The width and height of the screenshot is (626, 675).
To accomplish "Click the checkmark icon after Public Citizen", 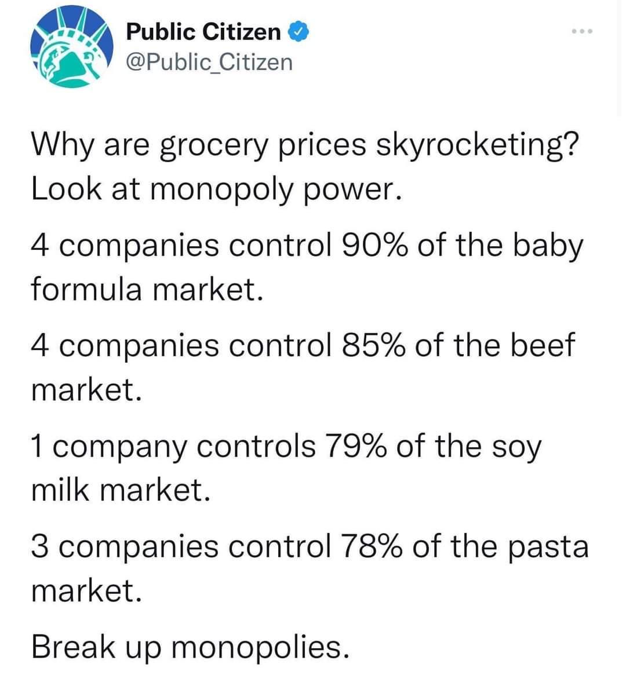I will point(298,32).
